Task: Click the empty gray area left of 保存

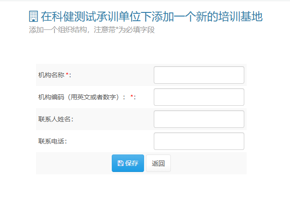Action: pyautogui.click(x=74, y=163)
